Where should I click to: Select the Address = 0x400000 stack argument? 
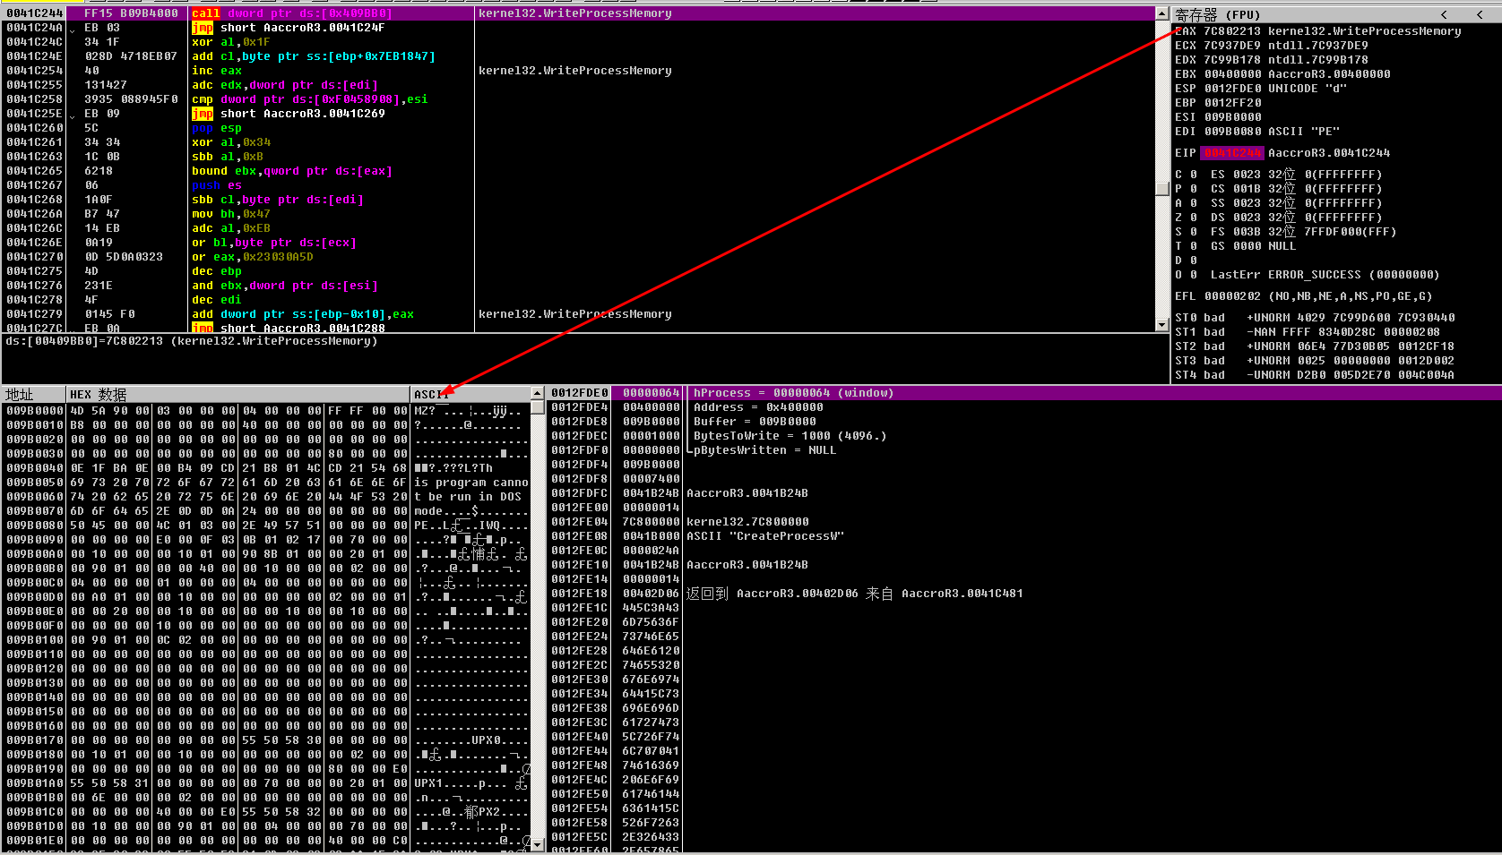click(758, 407)
